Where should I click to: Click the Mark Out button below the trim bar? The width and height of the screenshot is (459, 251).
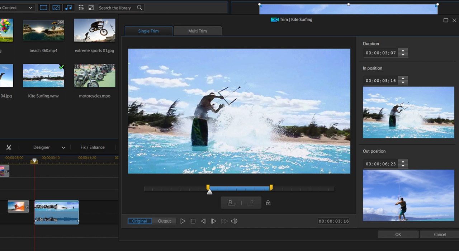click(251, 203)
